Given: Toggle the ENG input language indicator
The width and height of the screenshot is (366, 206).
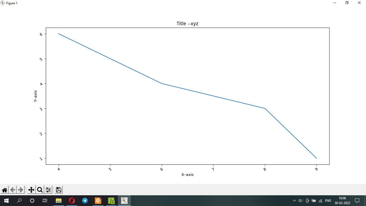Looking at the screenshot, I should click(x=328, y=200).
